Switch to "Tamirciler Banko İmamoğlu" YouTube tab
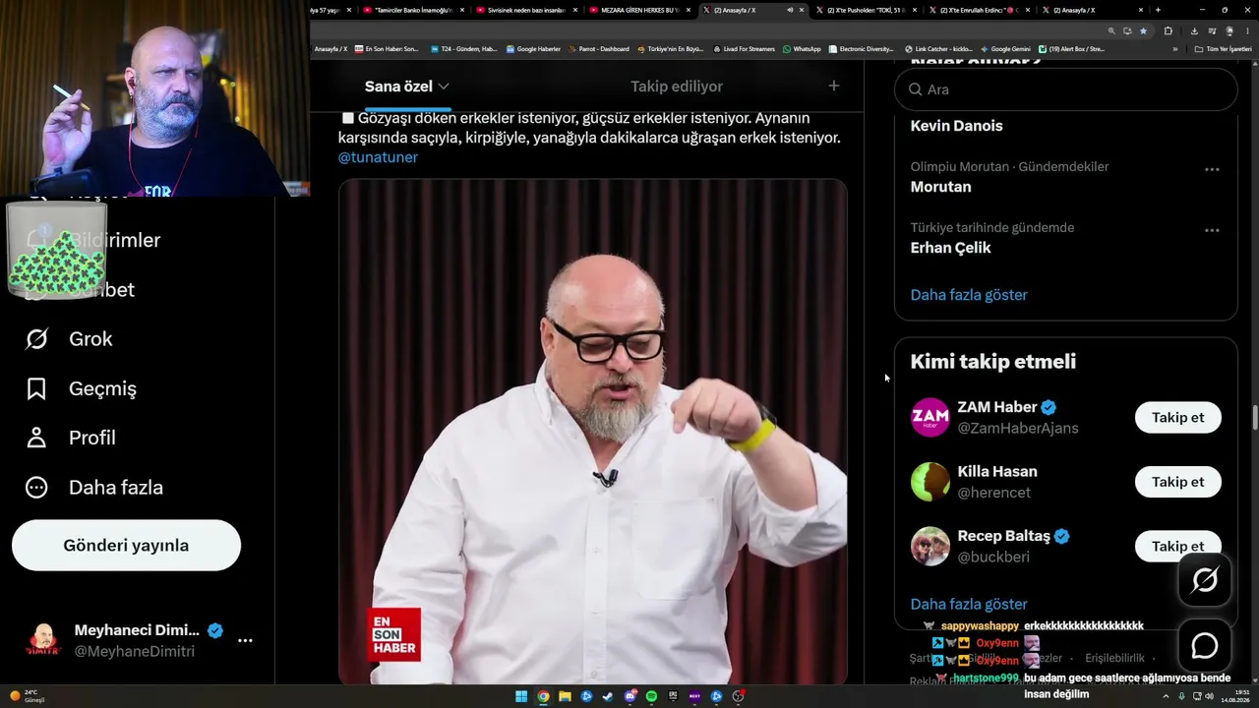The width and height of the screenshot is (1259, 708). tap(414, 10)
